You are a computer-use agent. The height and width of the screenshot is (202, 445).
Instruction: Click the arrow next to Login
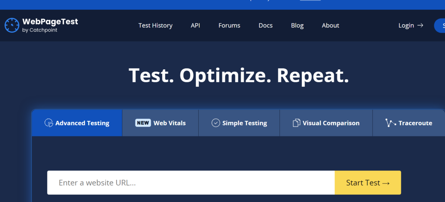pyautogui.click(x=420, y=25)
